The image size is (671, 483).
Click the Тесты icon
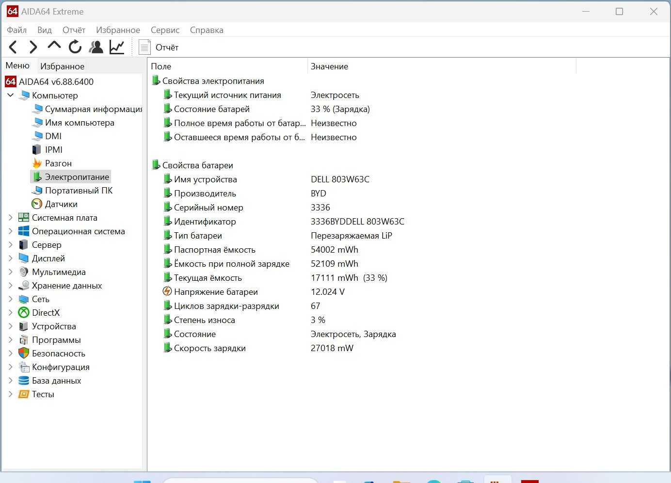(x=24, y=394)
